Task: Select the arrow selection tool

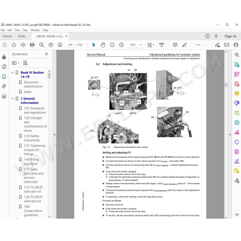Action: 94,45
